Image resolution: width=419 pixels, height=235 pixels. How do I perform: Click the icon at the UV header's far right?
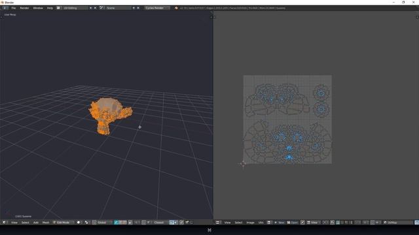point(417,223)
